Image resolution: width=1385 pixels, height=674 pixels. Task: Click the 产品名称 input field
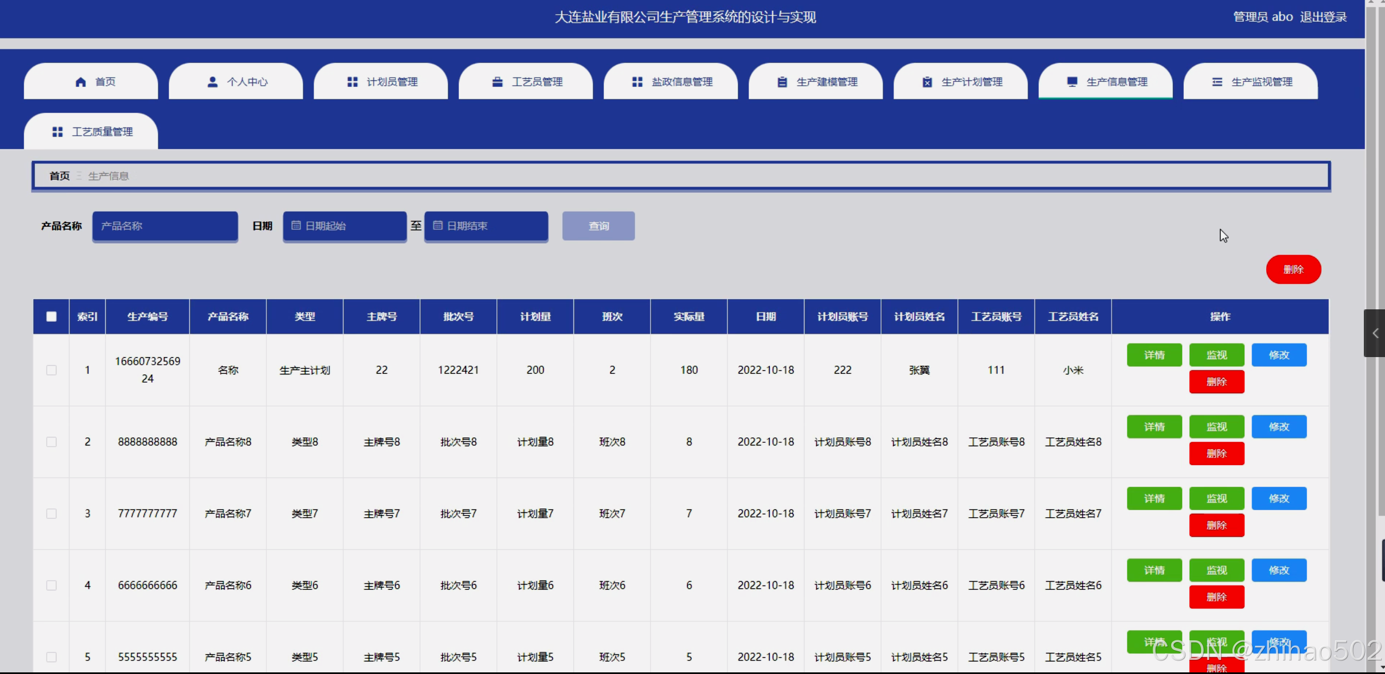(x=165, y=226)
